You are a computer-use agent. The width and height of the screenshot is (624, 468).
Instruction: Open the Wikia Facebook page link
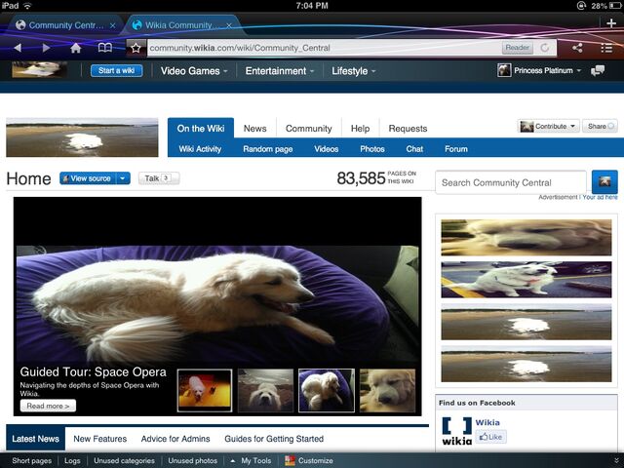pos(487,422)
